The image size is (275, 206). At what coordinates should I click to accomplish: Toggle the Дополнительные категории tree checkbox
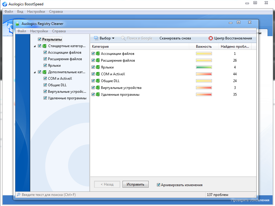tap(39, 72)
